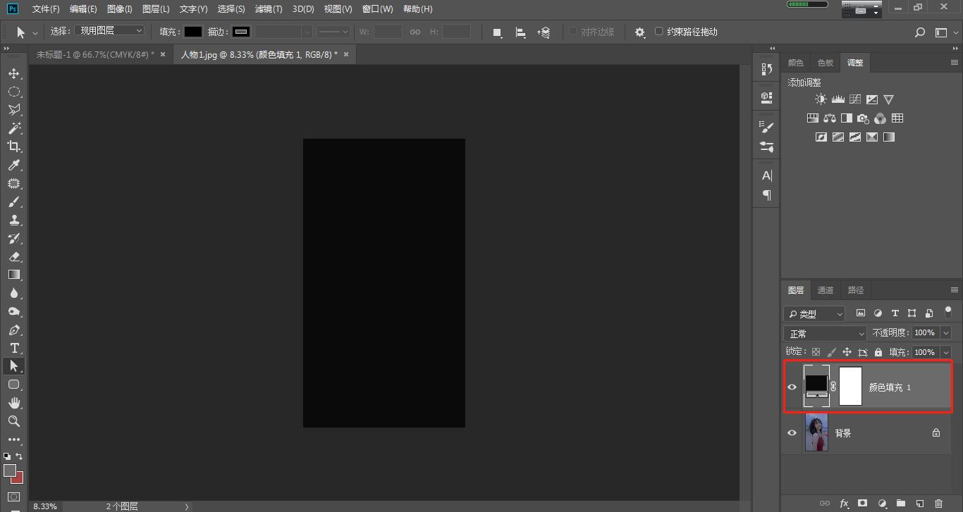Select the Magic Wand tool
This screenshot has height=512, width=963.
(x=13, y=128)
